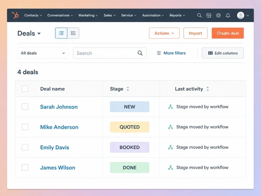Focus the deals Search input field
The width and height of the screenshot is (261, 196).
pos(110,53)
